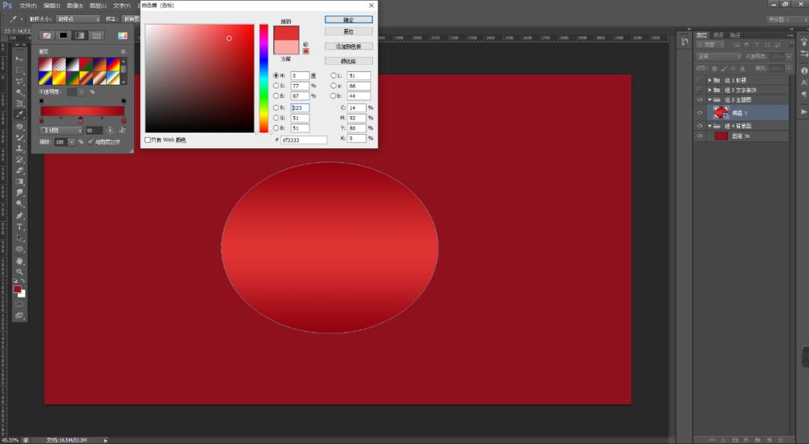Choose the Solid Color fill type
This screenshot has width=809, height=444.
[64, 36]
